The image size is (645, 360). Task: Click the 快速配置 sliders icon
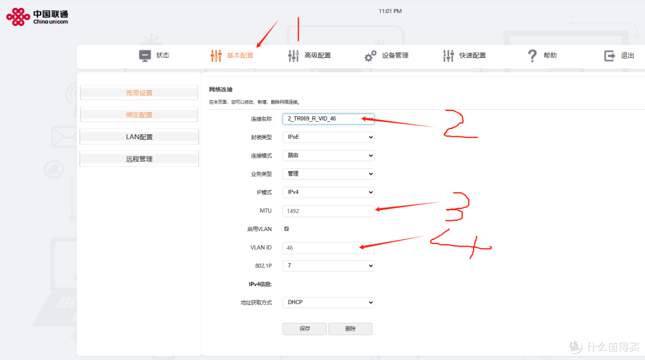[449, 56]
